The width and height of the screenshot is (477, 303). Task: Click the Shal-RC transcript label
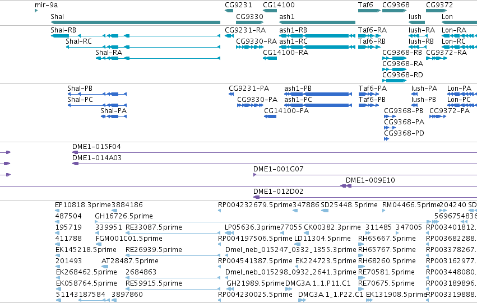click(78, 41)
